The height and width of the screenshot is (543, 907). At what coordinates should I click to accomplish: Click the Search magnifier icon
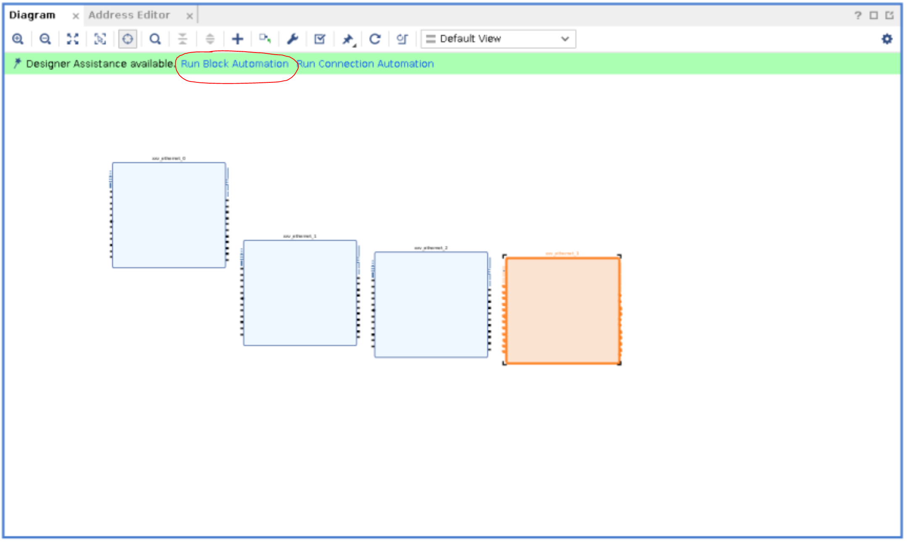155,39
